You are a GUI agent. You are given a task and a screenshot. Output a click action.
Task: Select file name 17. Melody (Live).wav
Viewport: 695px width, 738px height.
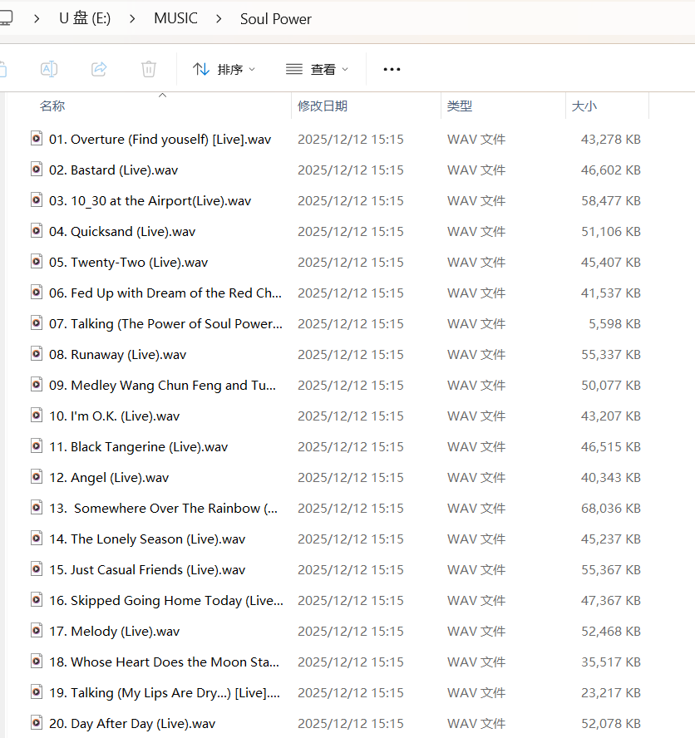pyautogui.click(x=115, y=631)
